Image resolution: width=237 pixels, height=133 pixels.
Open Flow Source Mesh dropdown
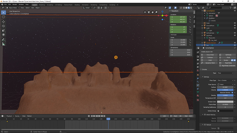point(225,84)
